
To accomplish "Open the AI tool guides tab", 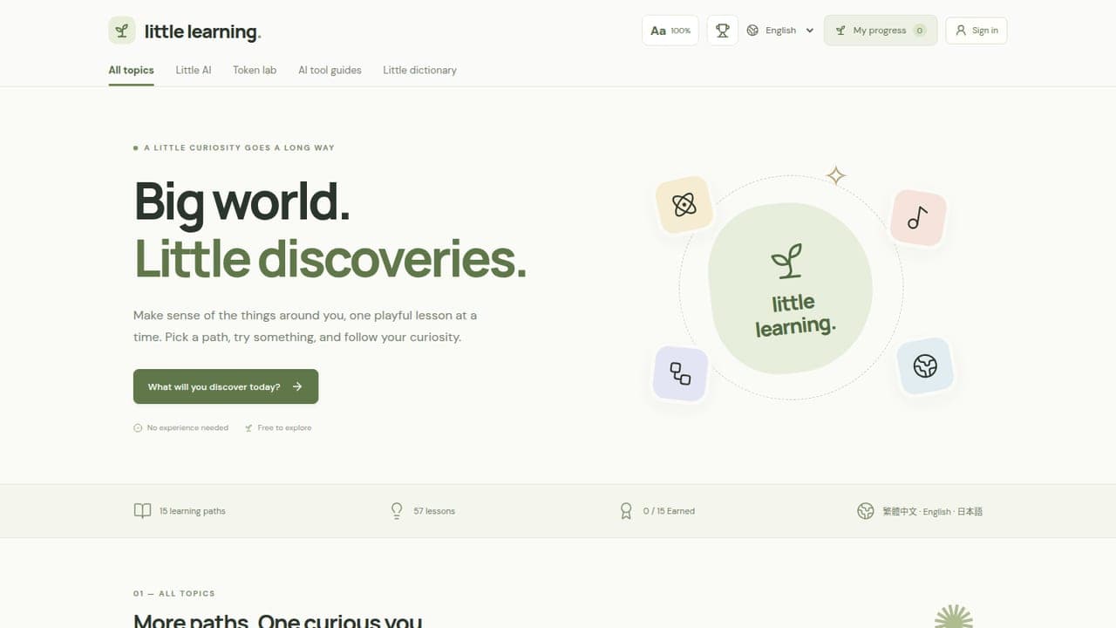I will click(x=330, y=70).
